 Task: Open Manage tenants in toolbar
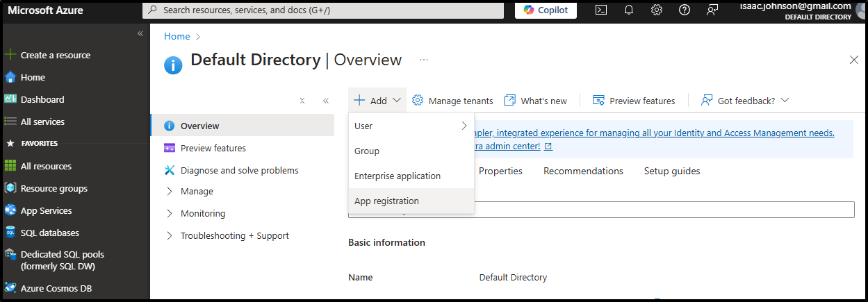(x=452, y=101)
